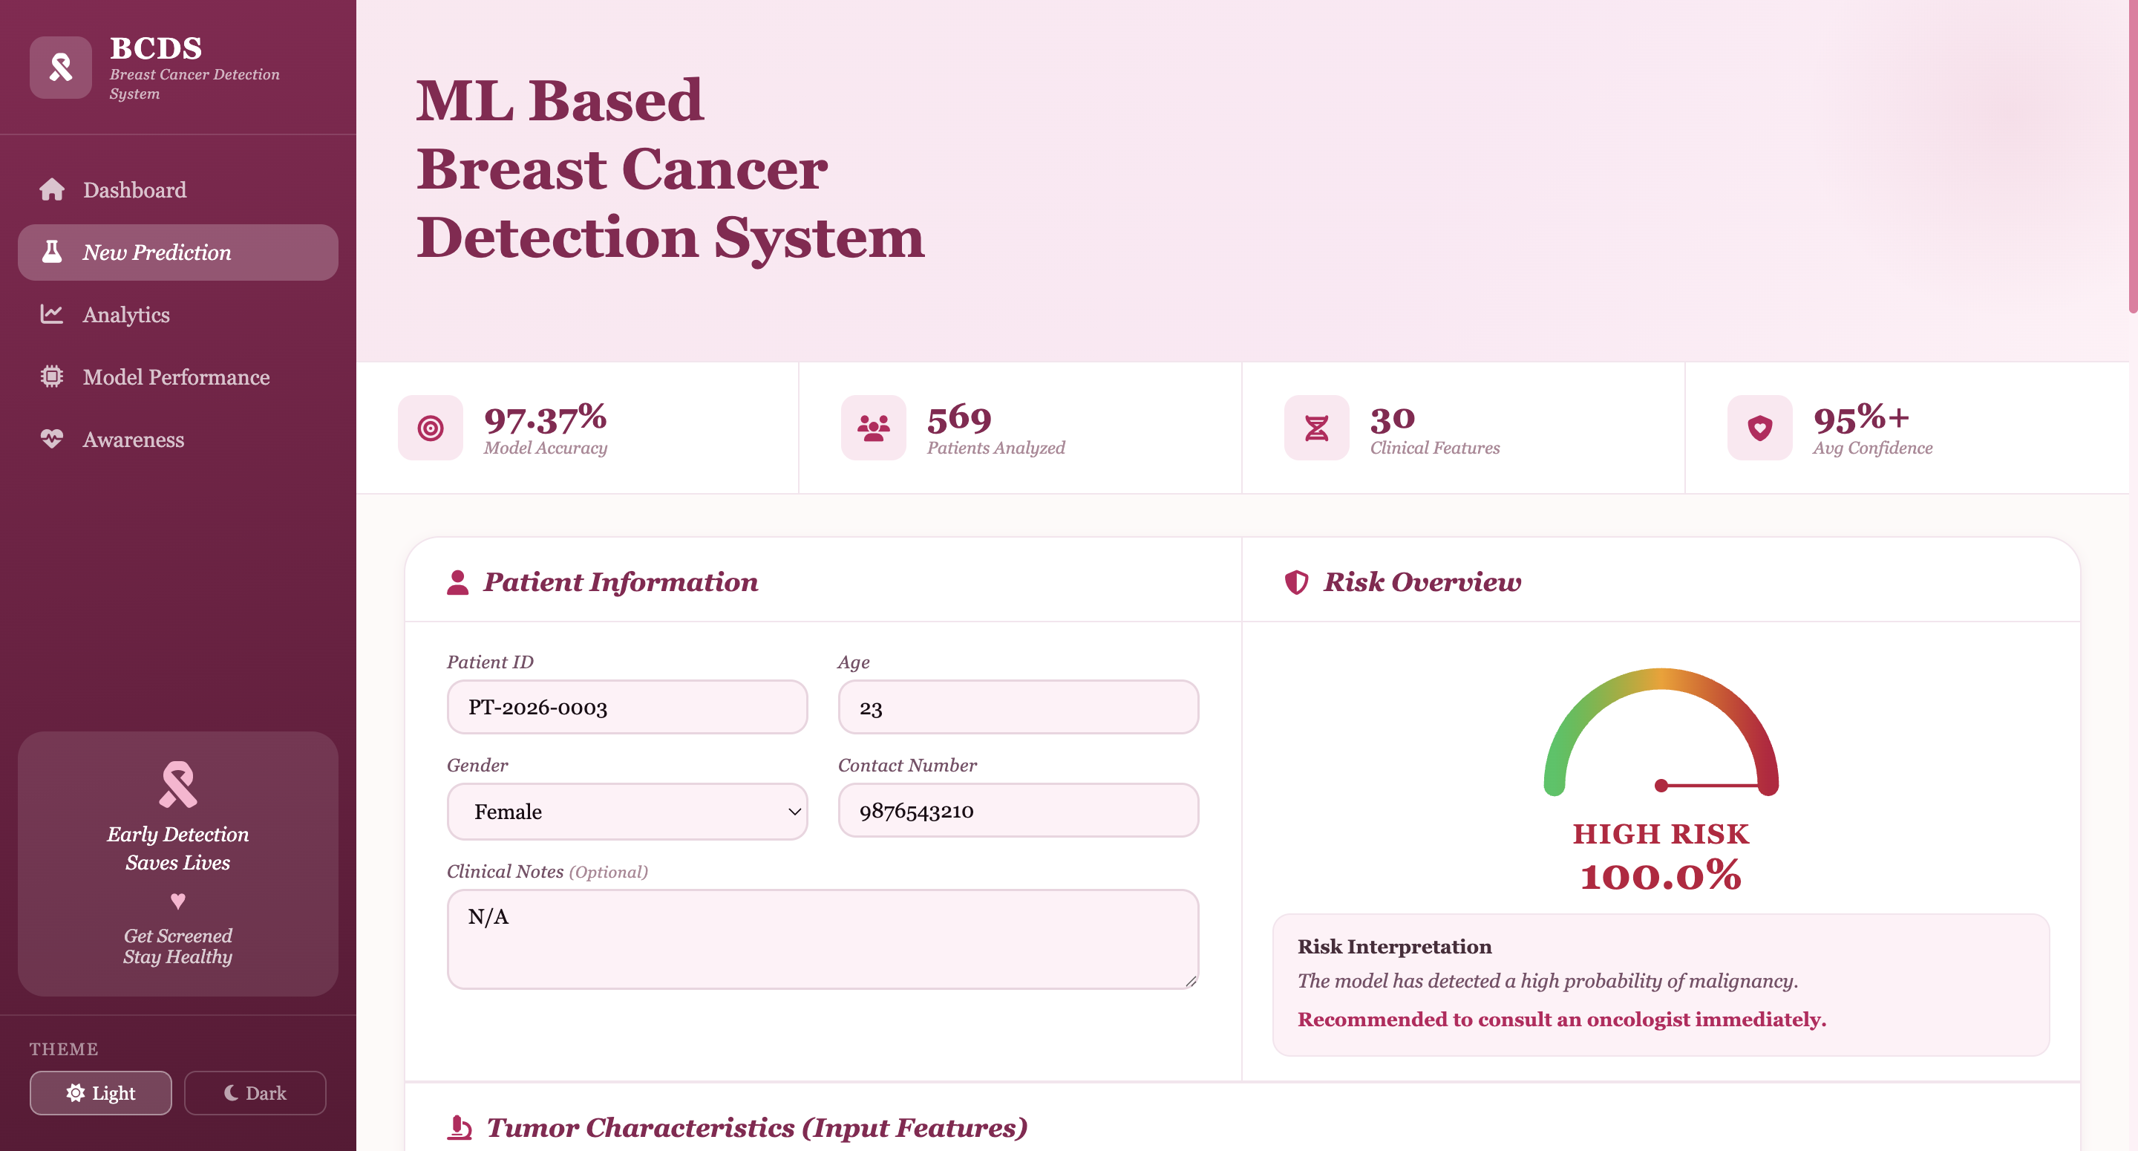Click the Patients Analyzed people icon
This screenshot has width=2138, height=1151.
click(x=873, y=428)
